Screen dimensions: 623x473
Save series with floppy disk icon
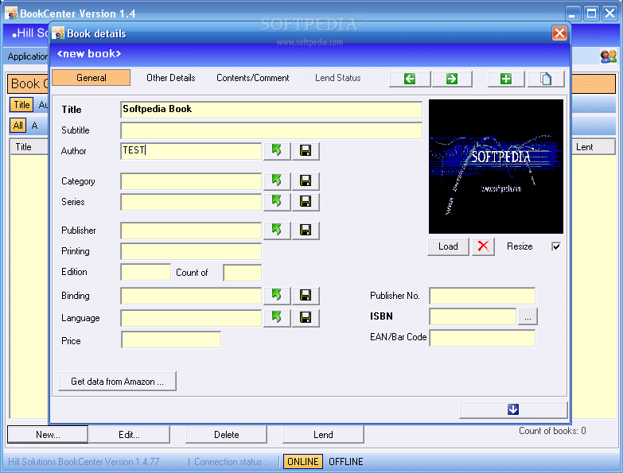pyautogui.click(x=306, y=202)
